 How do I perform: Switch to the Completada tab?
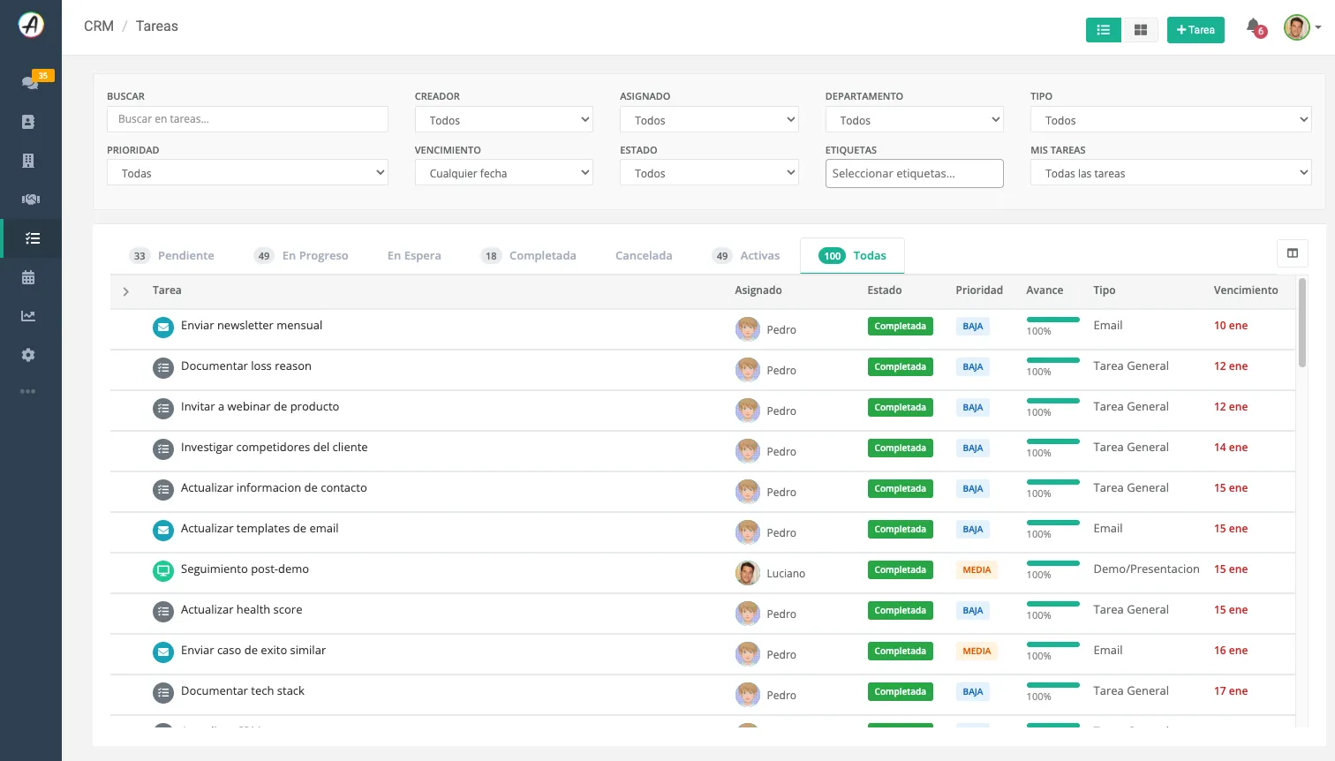pyautogui.click(x=528, y=256)
